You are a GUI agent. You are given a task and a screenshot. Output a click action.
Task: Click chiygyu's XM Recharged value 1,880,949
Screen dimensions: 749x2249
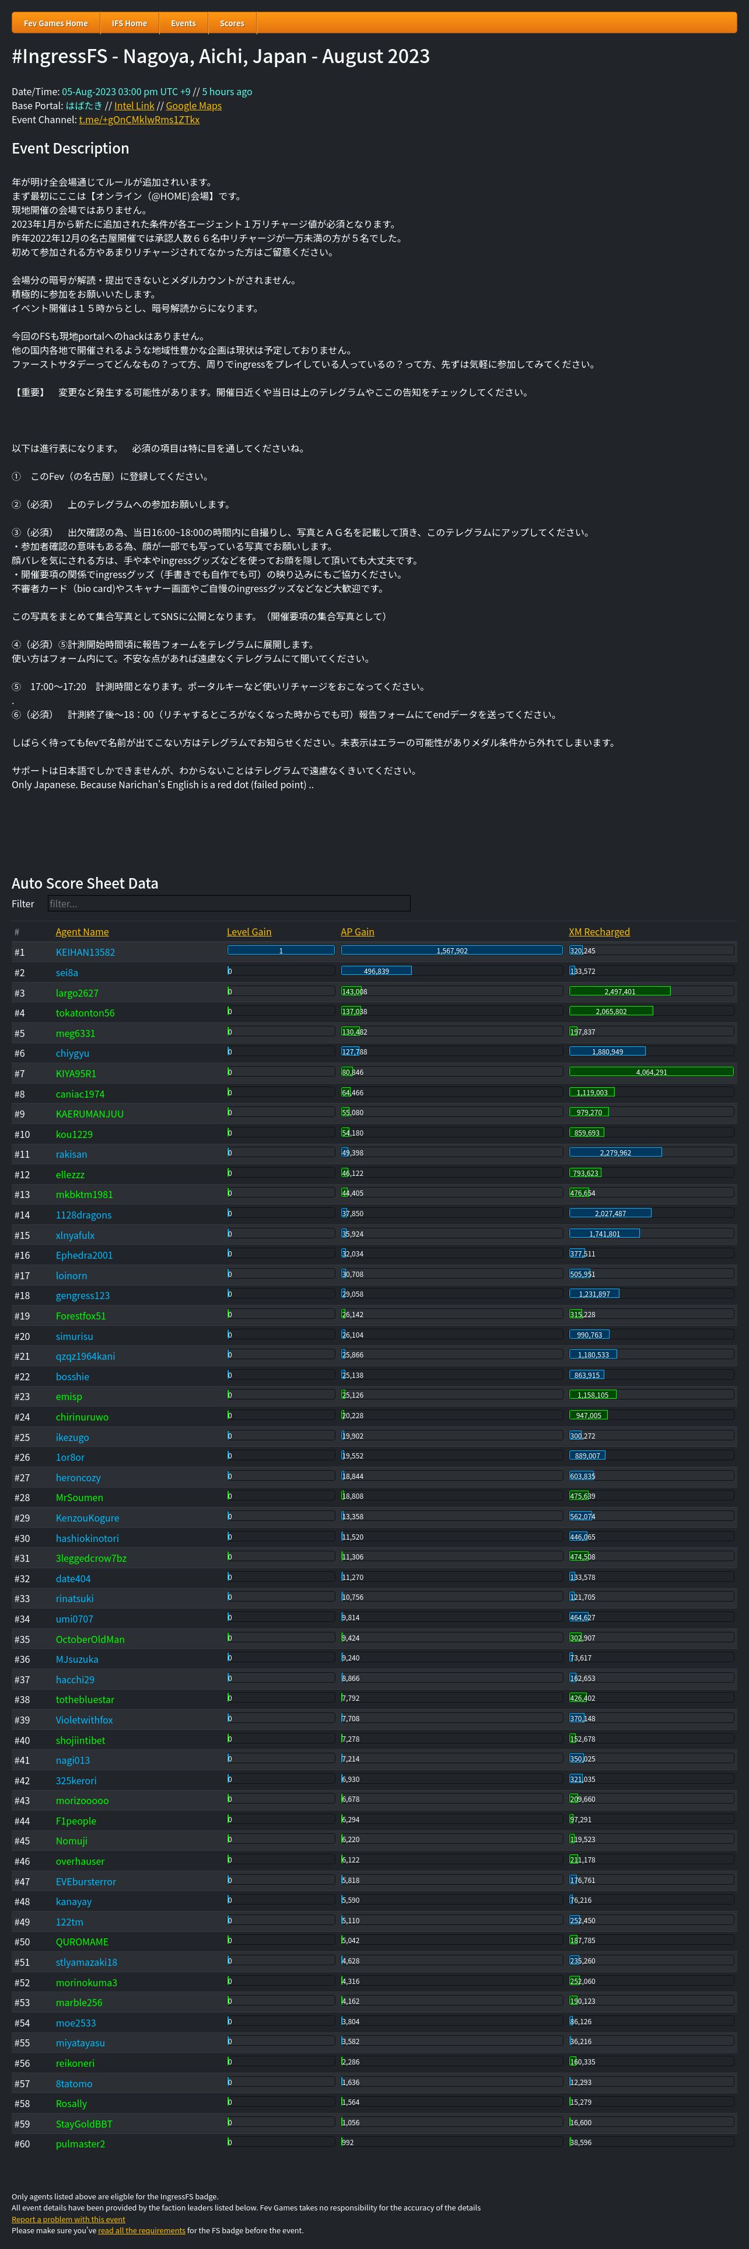pyautogui.click(x=608, y=1052)
